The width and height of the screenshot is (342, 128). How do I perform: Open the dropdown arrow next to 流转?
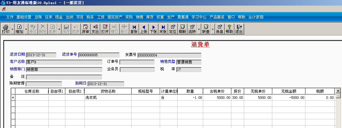[199, 29]
